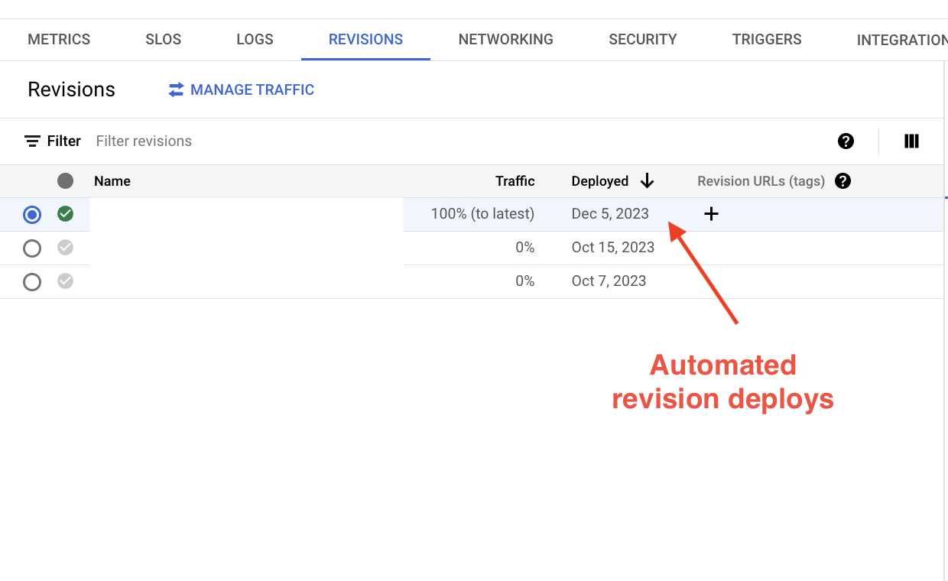Open the Security tab
Screen dimensions: 948x581
click(x=642, y=40)
